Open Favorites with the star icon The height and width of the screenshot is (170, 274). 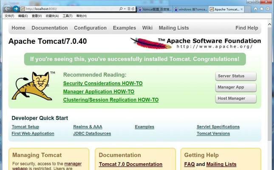pos(262,9)
